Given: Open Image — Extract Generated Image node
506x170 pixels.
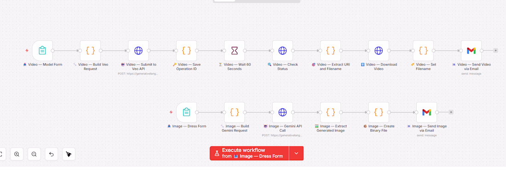Looking at the screenshot, I should point(331,112).
